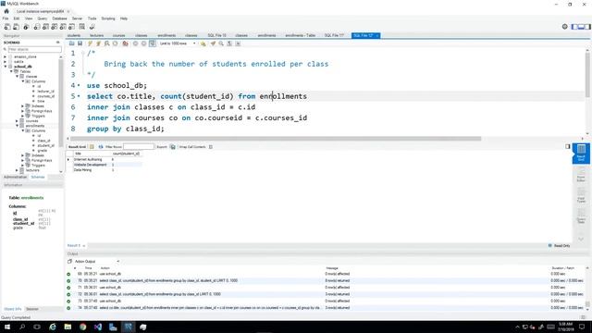This screenshot has height=333, width=592.
Task: Open SQL script file icon in main toolbar
Action: tap(17, 27)
